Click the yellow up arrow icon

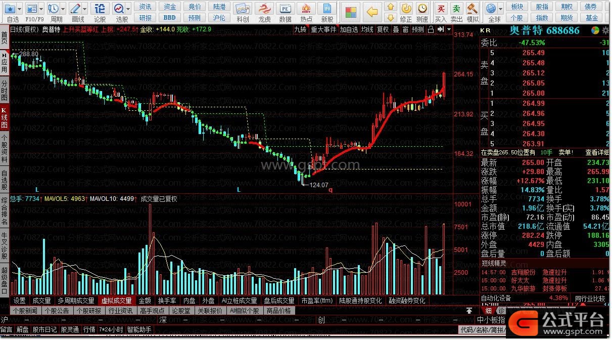coord(391,6)
